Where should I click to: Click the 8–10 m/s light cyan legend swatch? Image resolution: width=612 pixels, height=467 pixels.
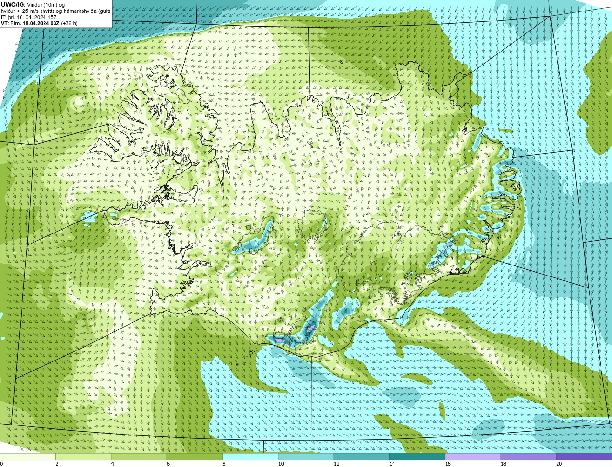pos(250,456)
